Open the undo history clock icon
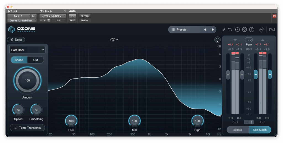 click(237, 30)
